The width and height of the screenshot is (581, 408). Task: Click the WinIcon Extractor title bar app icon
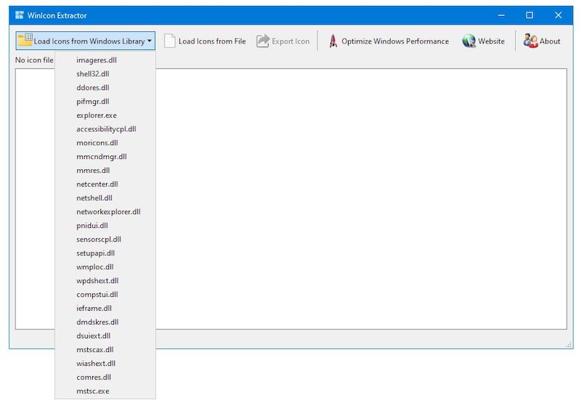(x=20, y=15)
